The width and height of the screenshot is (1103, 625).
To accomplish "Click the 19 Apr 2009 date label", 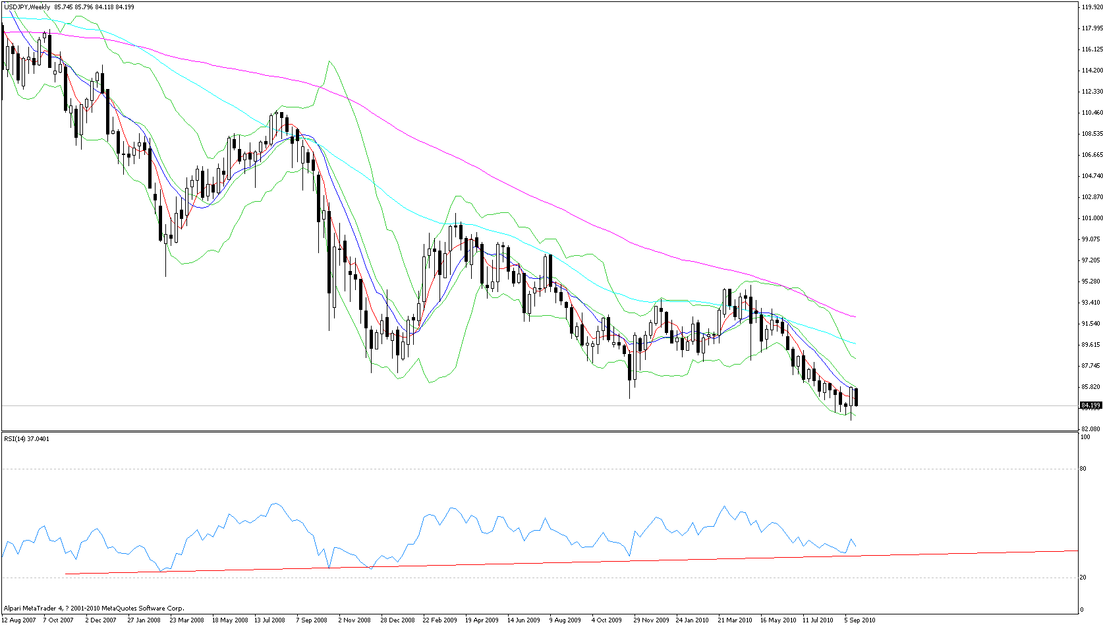I will [x=482, y=620].
